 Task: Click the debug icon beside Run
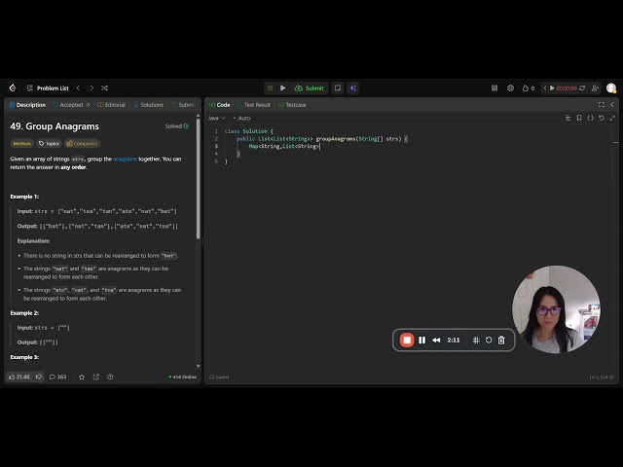[x=271, y=89]
